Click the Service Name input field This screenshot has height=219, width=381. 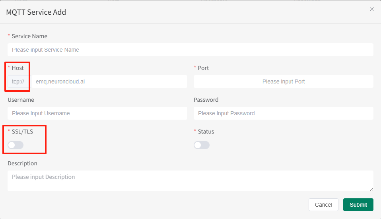click(x=190, y=50)
